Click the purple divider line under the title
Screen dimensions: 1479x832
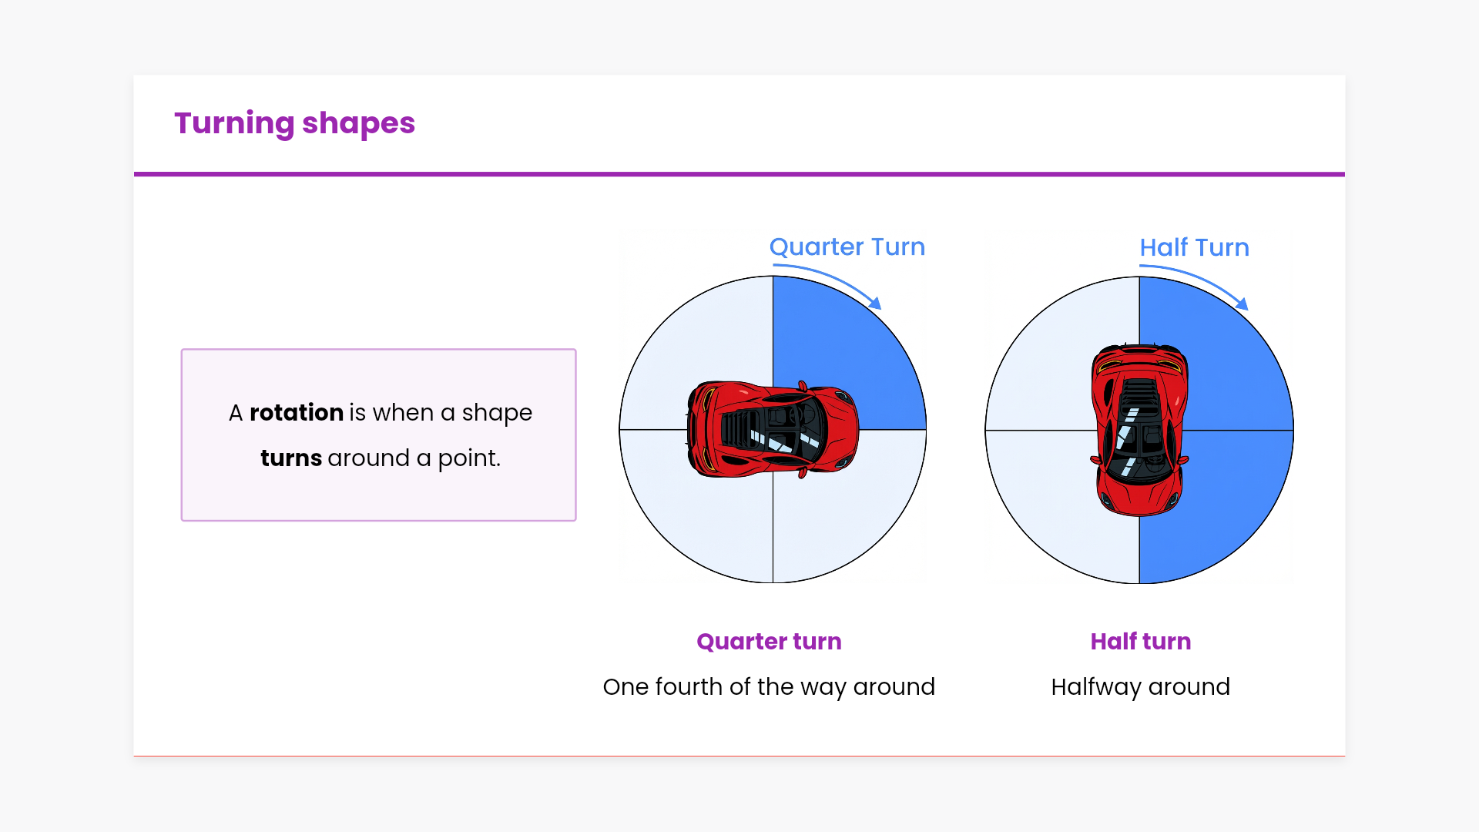tap(739, 175)
